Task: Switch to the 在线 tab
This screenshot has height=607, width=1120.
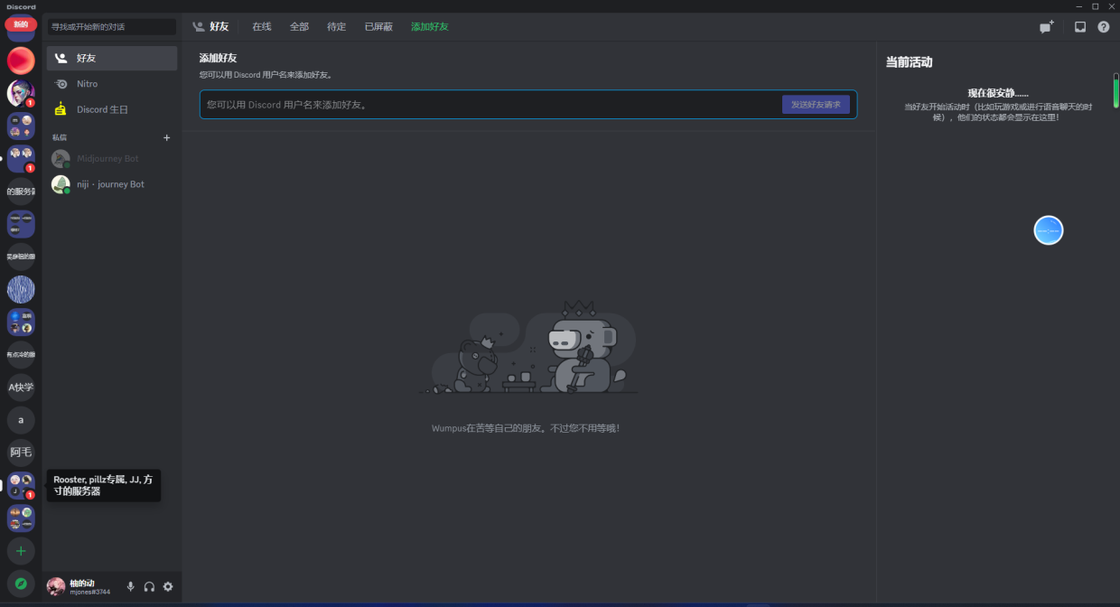Action: [262, 27]
